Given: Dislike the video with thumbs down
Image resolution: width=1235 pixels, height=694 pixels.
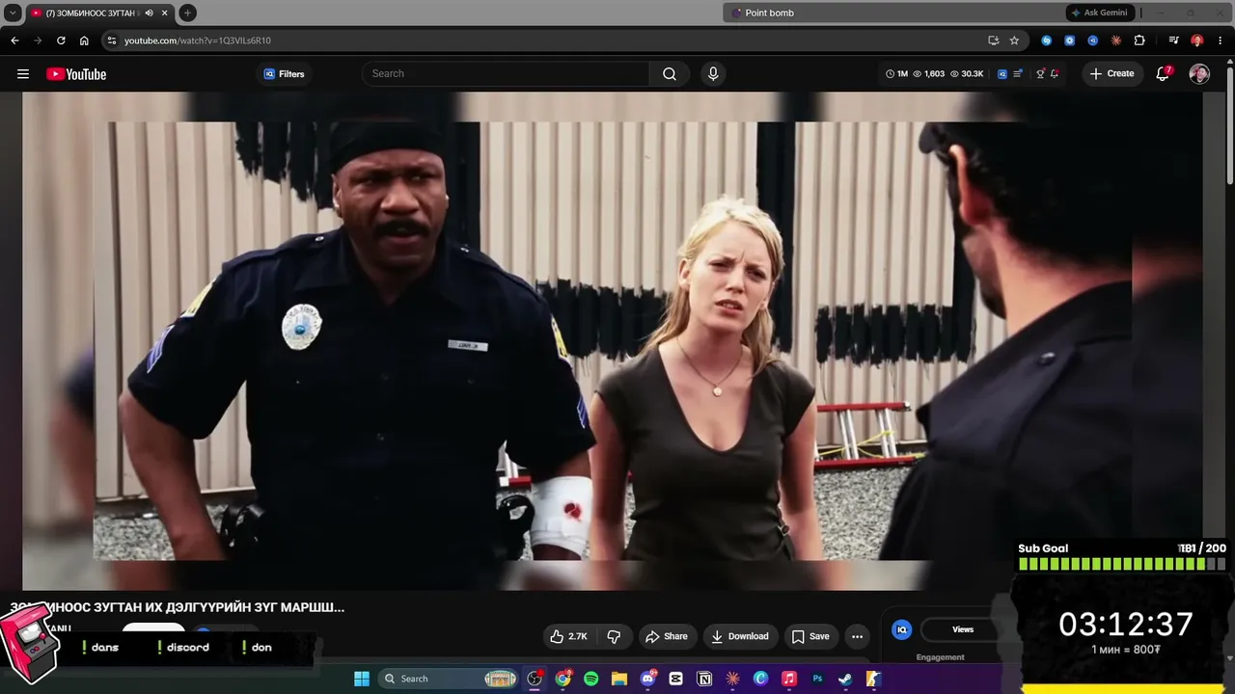Looking at the screenshot, I should (614, 636).
